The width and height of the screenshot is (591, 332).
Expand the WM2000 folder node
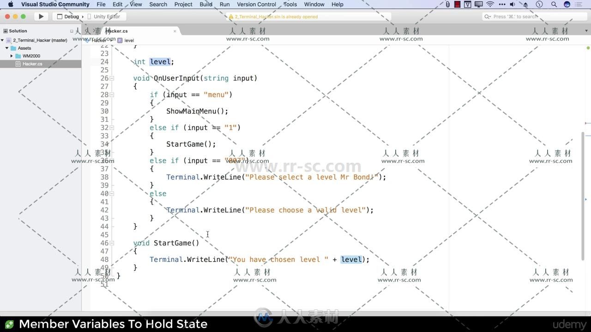[x=12, y=56]
